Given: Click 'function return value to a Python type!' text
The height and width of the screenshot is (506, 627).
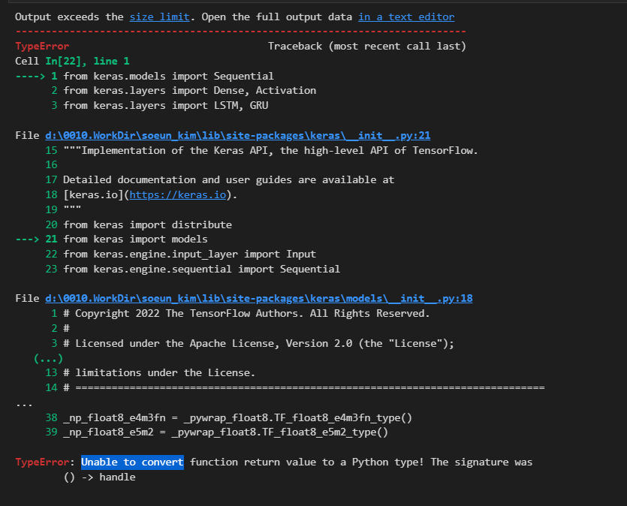Looking at the screenshot, I should pyautogui.click(x=306, y=462).
